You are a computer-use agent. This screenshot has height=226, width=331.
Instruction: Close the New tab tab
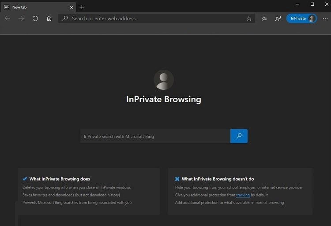(x=71, y=7)
